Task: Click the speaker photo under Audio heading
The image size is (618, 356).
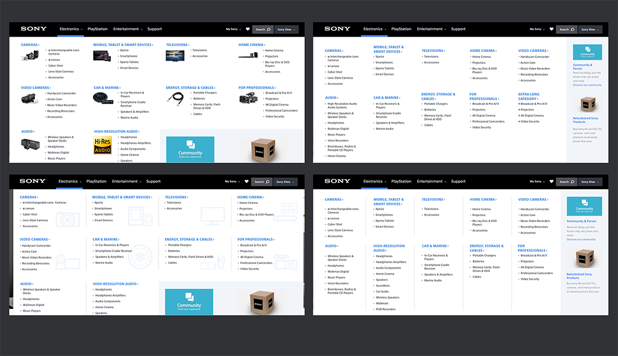Action: [x=30, y=144]
